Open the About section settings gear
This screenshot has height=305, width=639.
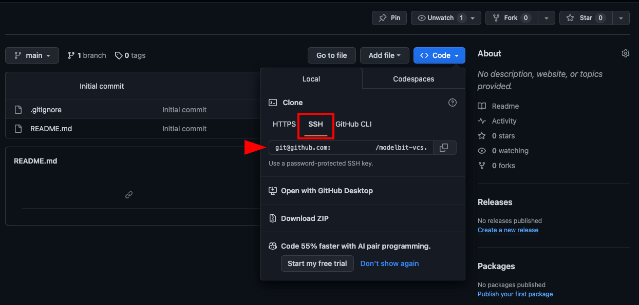625,53
